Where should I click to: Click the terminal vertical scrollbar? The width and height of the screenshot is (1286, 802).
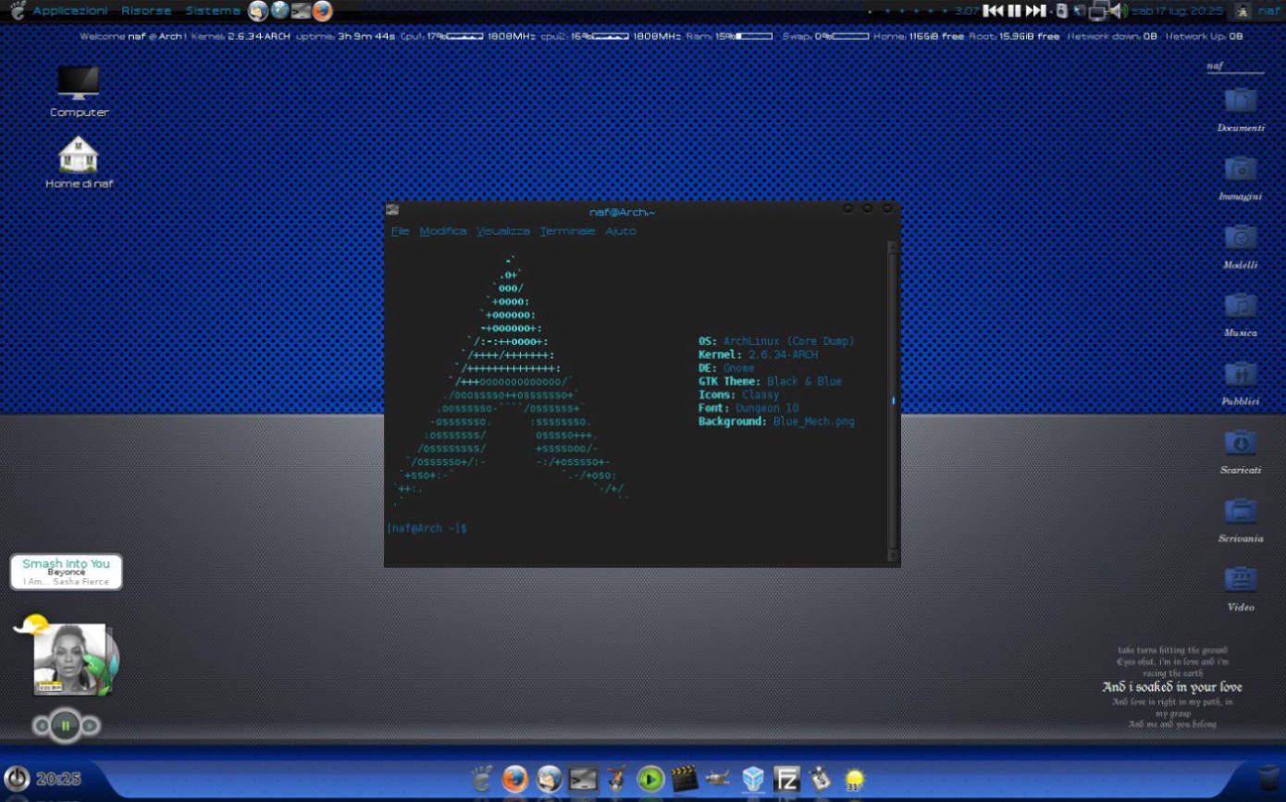[893, 401]
